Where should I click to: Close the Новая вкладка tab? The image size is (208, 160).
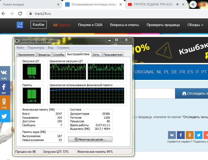pos(58,4)
